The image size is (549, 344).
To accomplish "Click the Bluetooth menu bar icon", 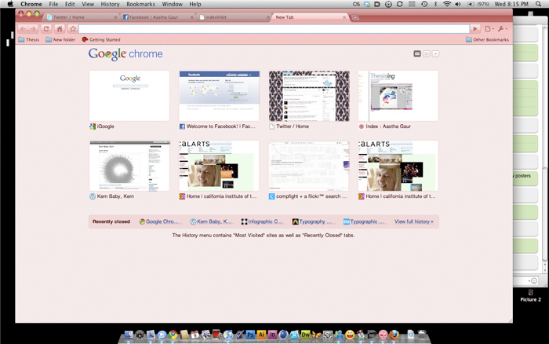I will (436, 4).
